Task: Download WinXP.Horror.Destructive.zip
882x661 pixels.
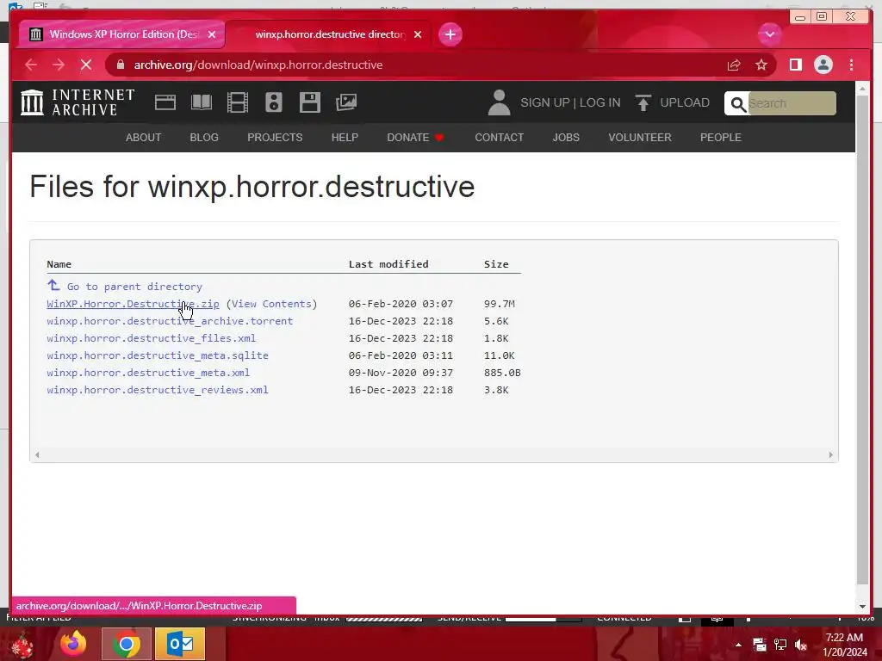Action: pyautogui.click(x=133, y=304)
